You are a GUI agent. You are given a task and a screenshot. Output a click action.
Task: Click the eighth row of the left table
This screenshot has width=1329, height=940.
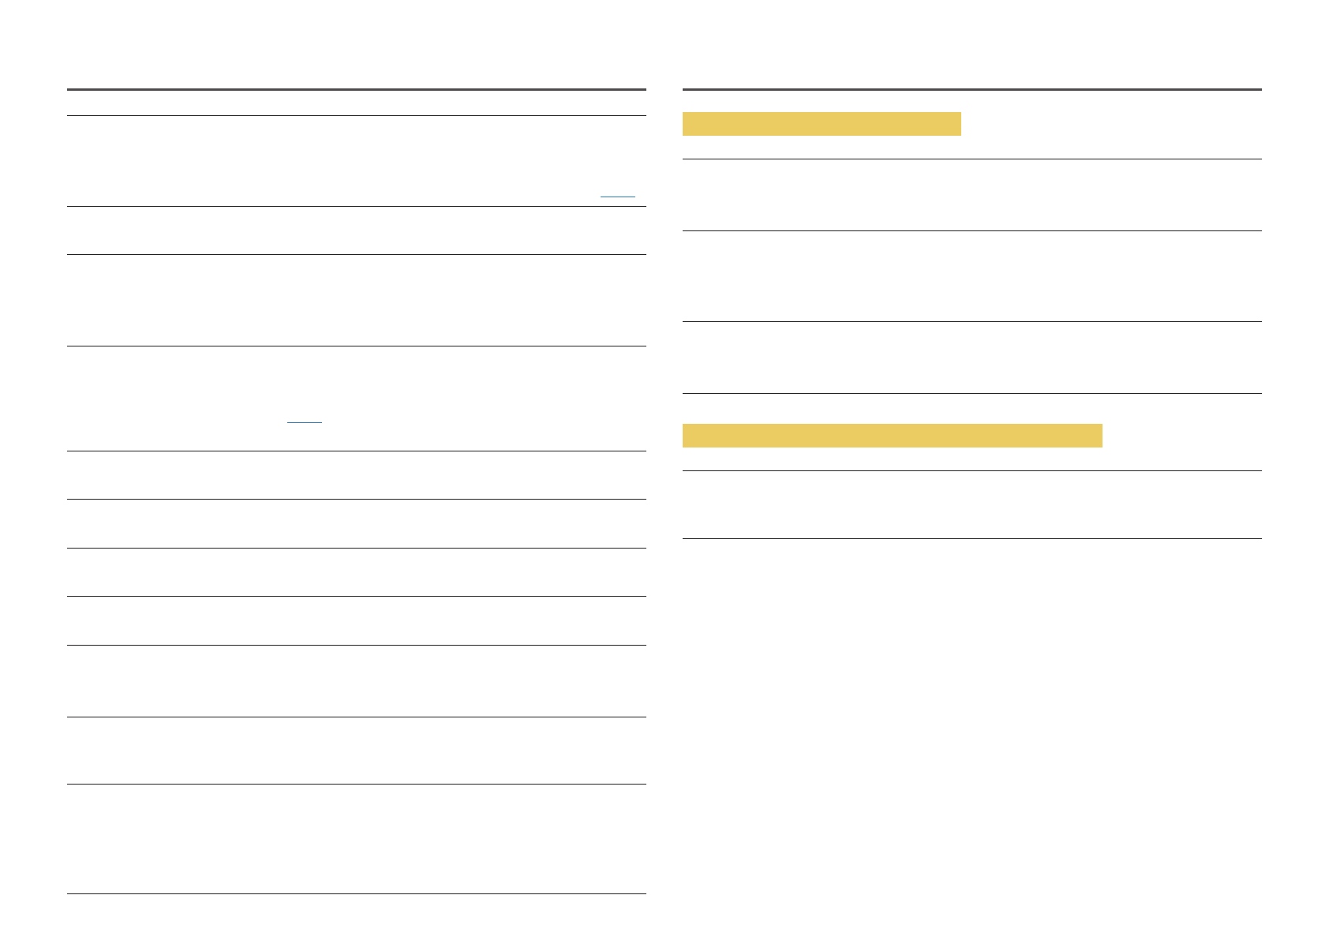coord(356,620)
